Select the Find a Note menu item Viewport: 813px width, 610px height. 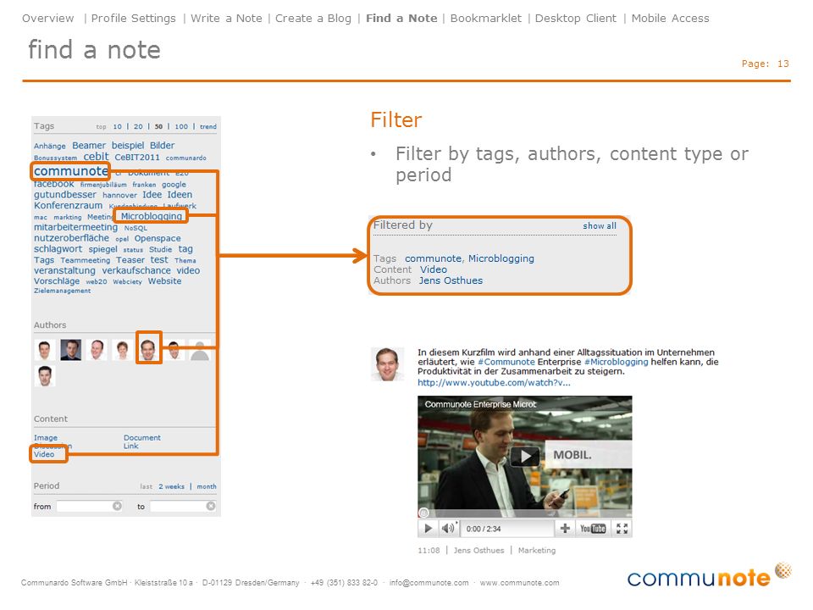(x=401, y=18)
